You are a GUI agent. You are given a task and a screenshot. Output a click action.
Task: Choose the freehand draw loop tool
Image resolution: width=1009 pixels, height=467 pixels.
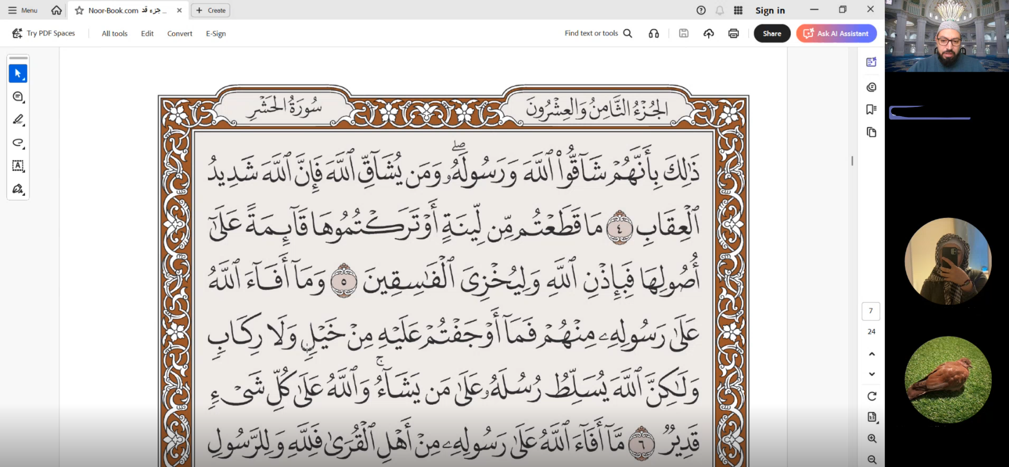pyautogui.click(x=18, y=143)
